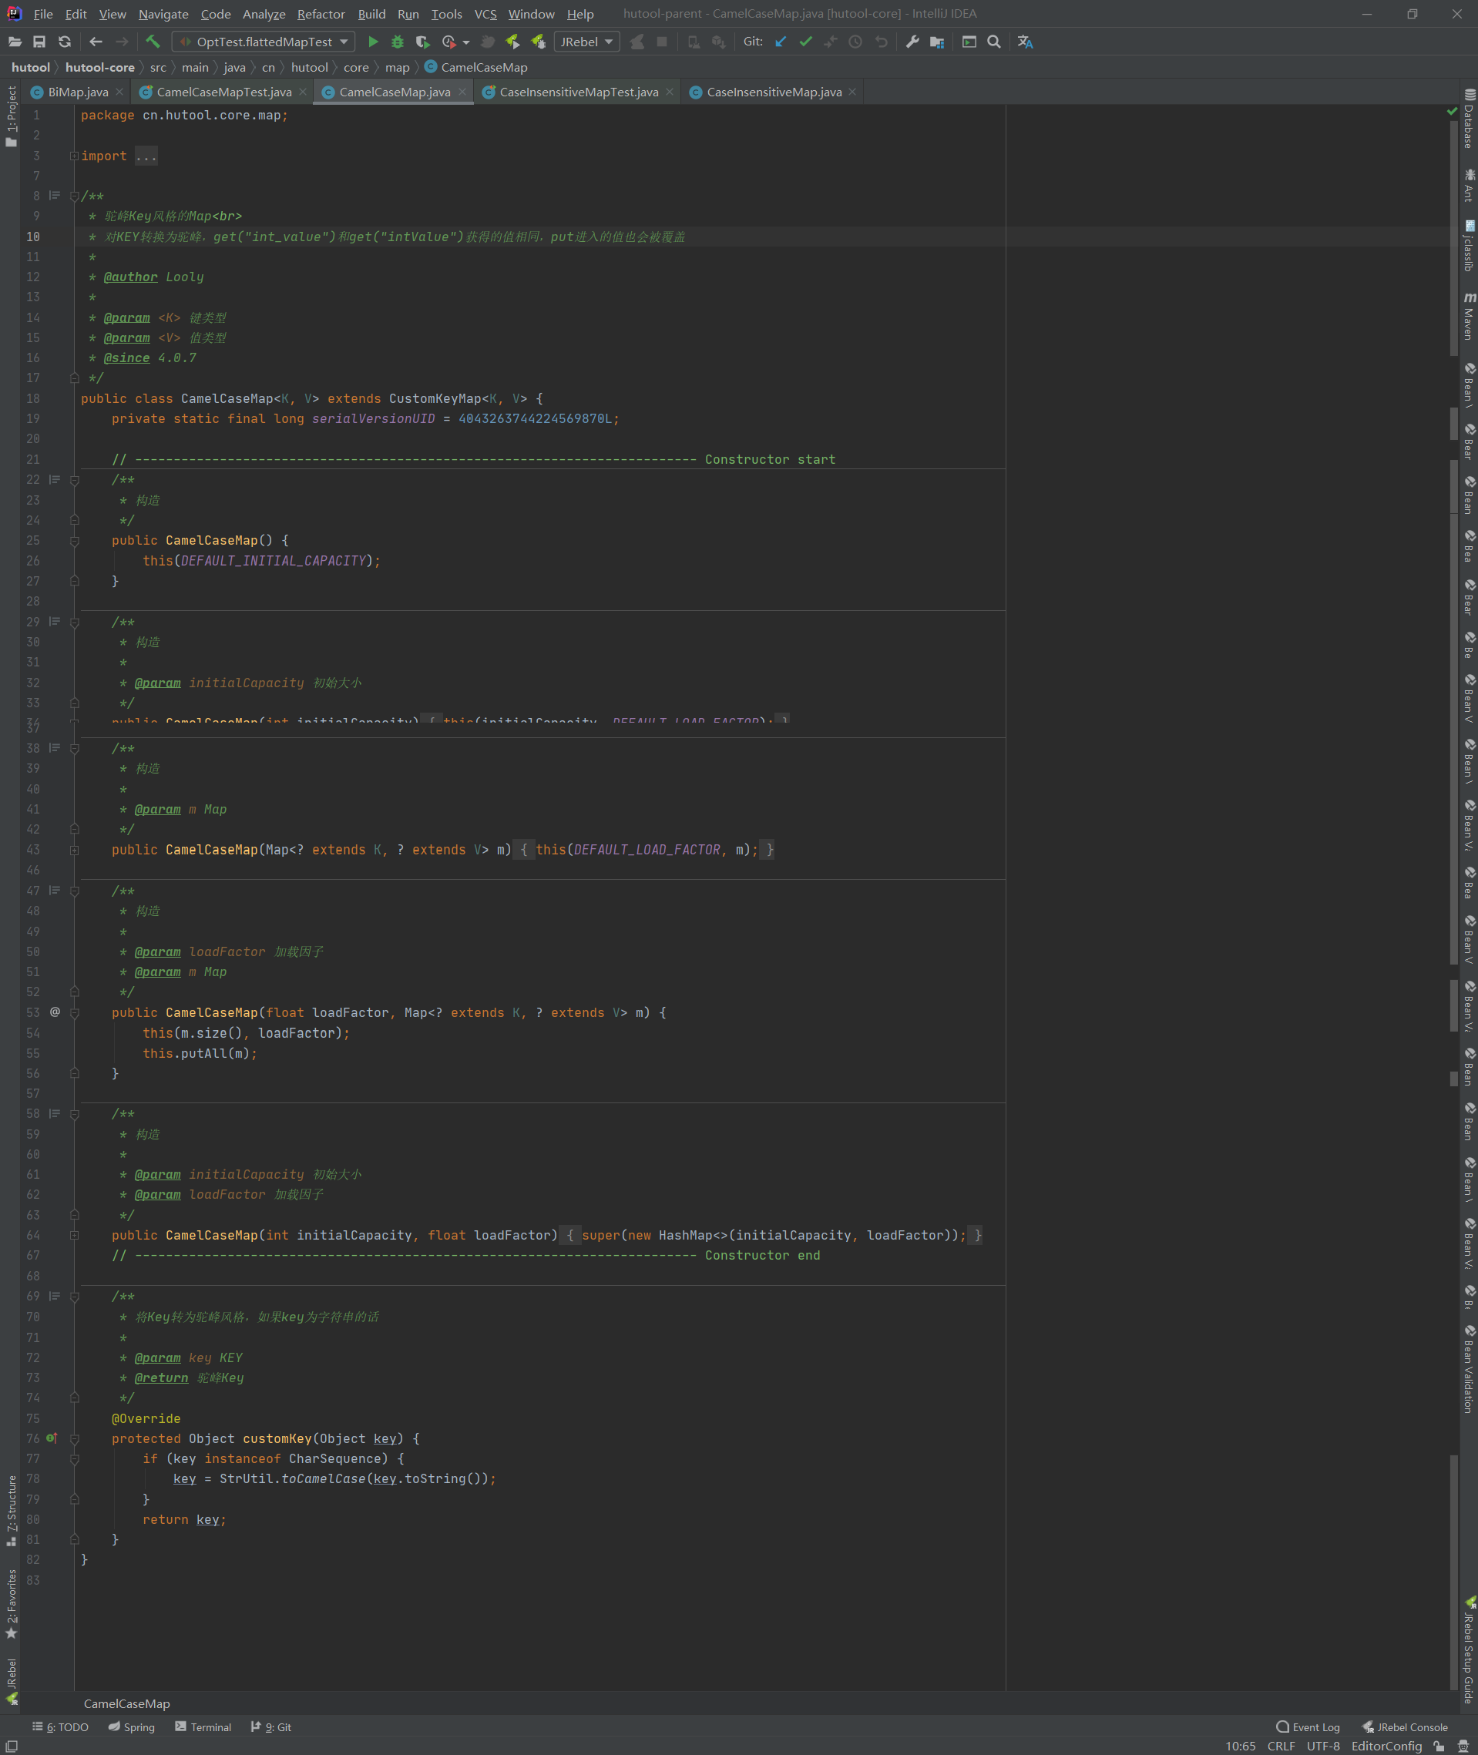Expand the collapsed import statements
This screenshot has height=1755, width=1478.
75,156
